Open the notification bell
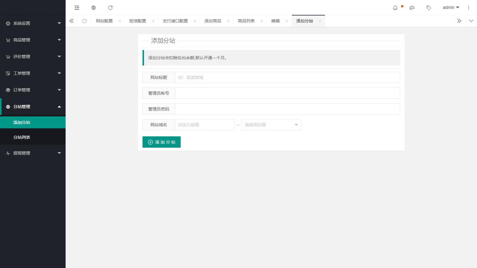Screen dimensions: 477x268 pyautogui.click(x=395, y=8)
